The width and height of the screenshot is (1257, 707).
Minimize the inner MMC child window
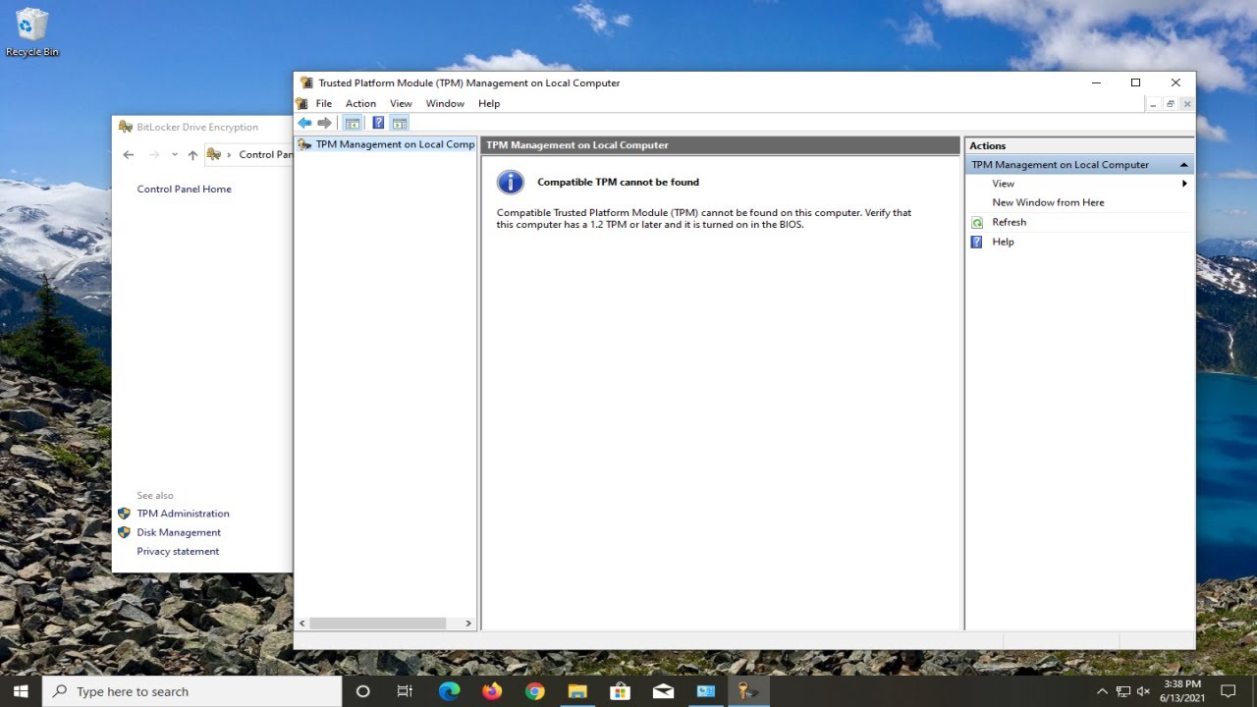point(1153,104)
